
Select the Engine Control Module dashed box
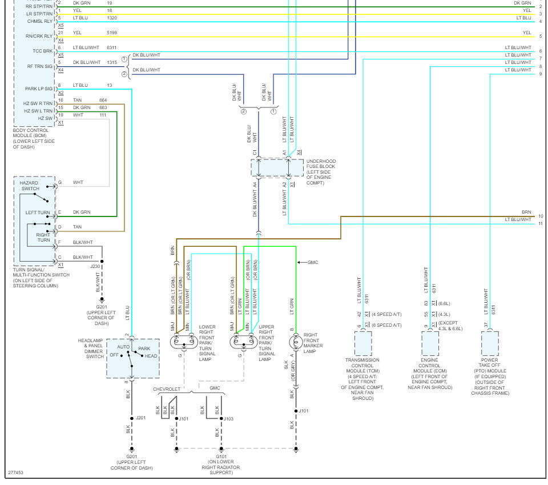coord(430,344)
